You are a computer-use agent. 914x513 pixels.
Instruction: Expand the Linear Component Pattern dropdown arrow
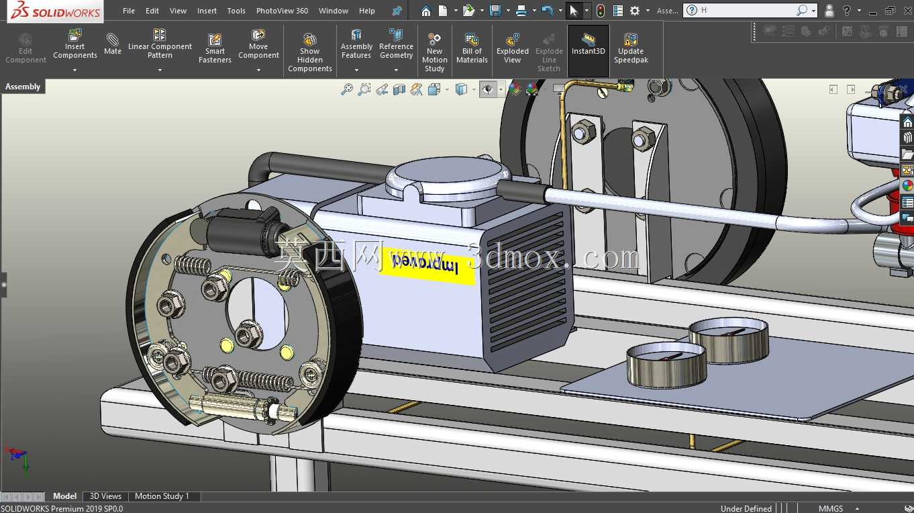pos(160,70)
